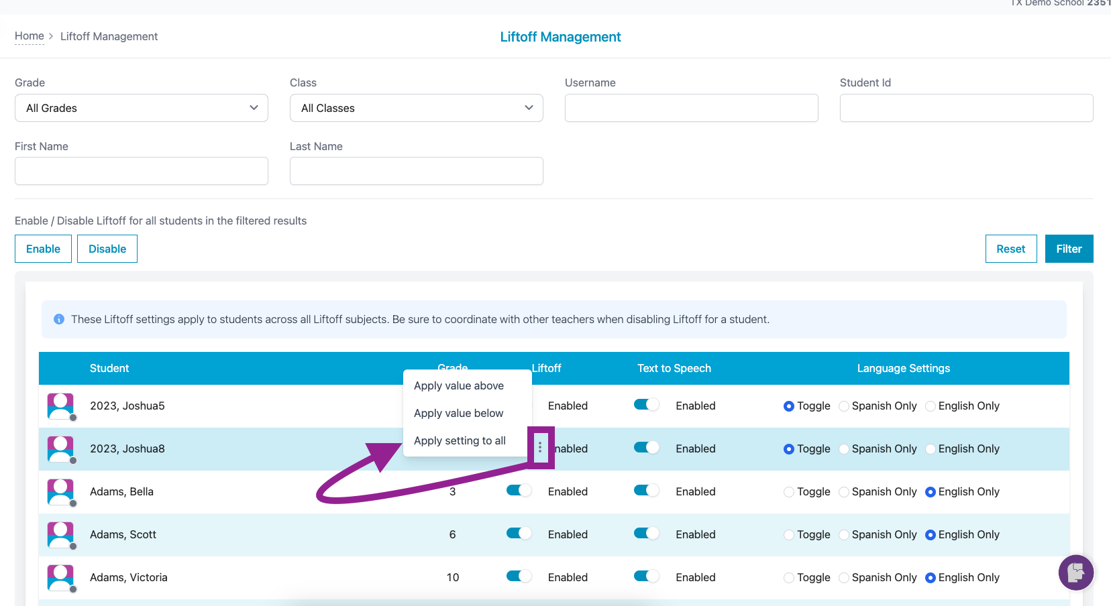Select English Only for 2023, Joshua8
The height and width of the screenshot is (606, 1111).
point(931,449)
